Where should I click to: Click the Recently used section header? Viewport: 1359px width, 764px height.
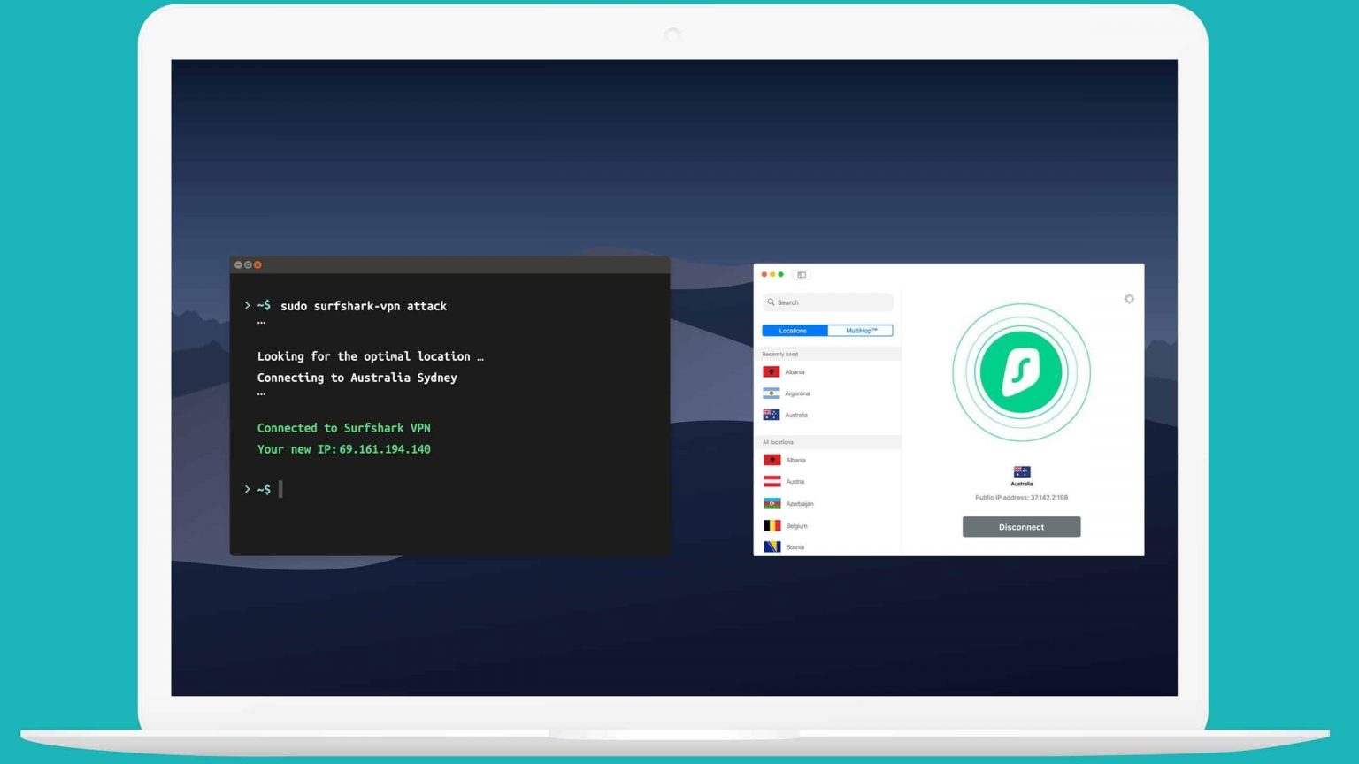[x=827, y=354]
